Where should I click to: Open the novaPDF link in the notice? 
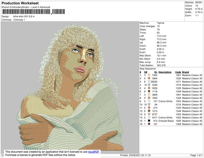point(93,152)
